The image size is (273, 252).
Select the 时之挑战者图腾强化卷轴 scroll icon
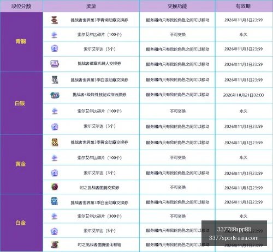pyautogui.click(x=55, y=244)
